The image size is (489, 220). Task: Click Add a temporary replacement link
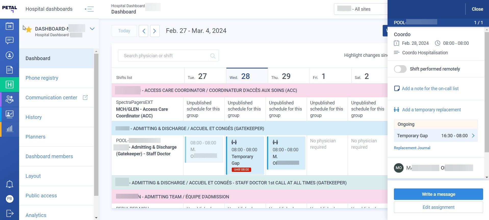pyautogui.click(x=431, y=110)
